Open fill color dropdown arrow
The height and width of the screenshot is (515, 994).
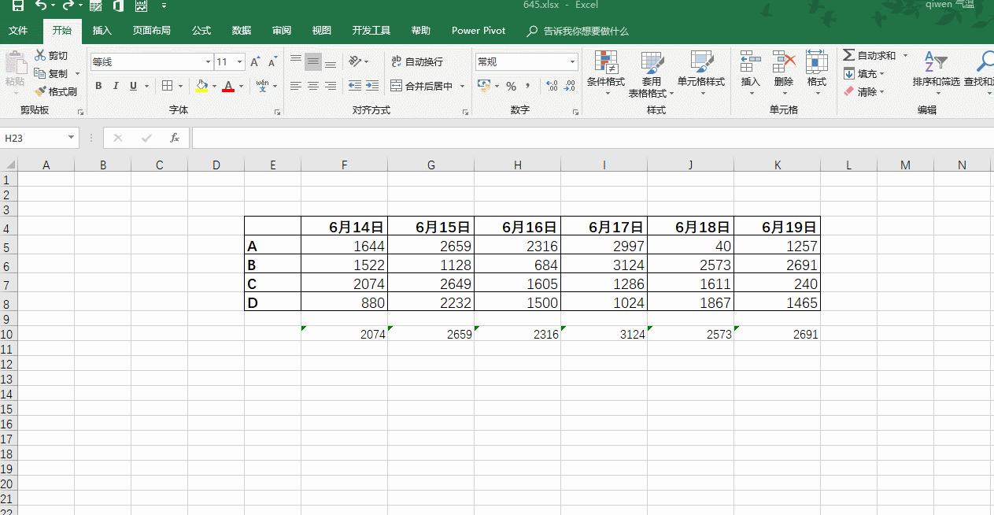coord(214,86)
